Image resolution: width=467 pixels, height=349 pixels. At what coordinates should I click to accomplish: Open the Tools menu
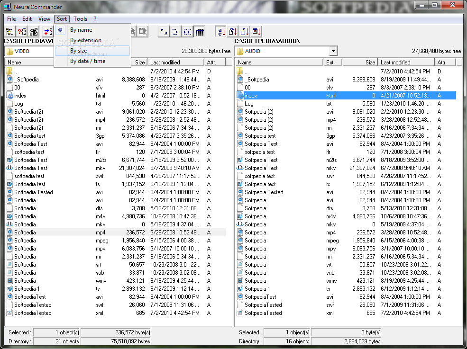[x=81, y=19]
